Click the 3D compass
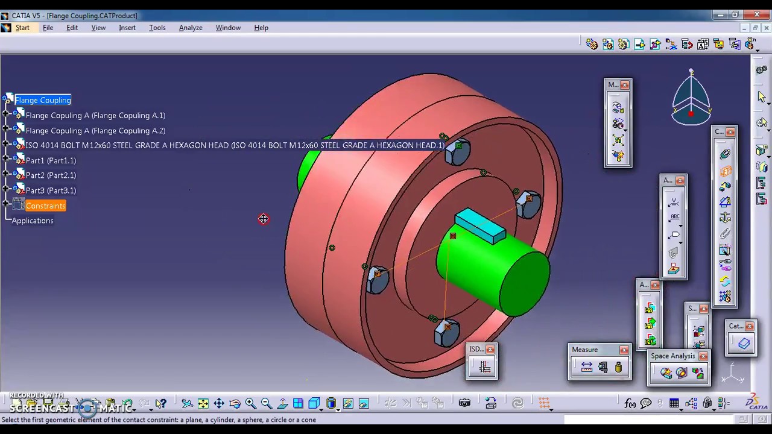 click(691, 98)
